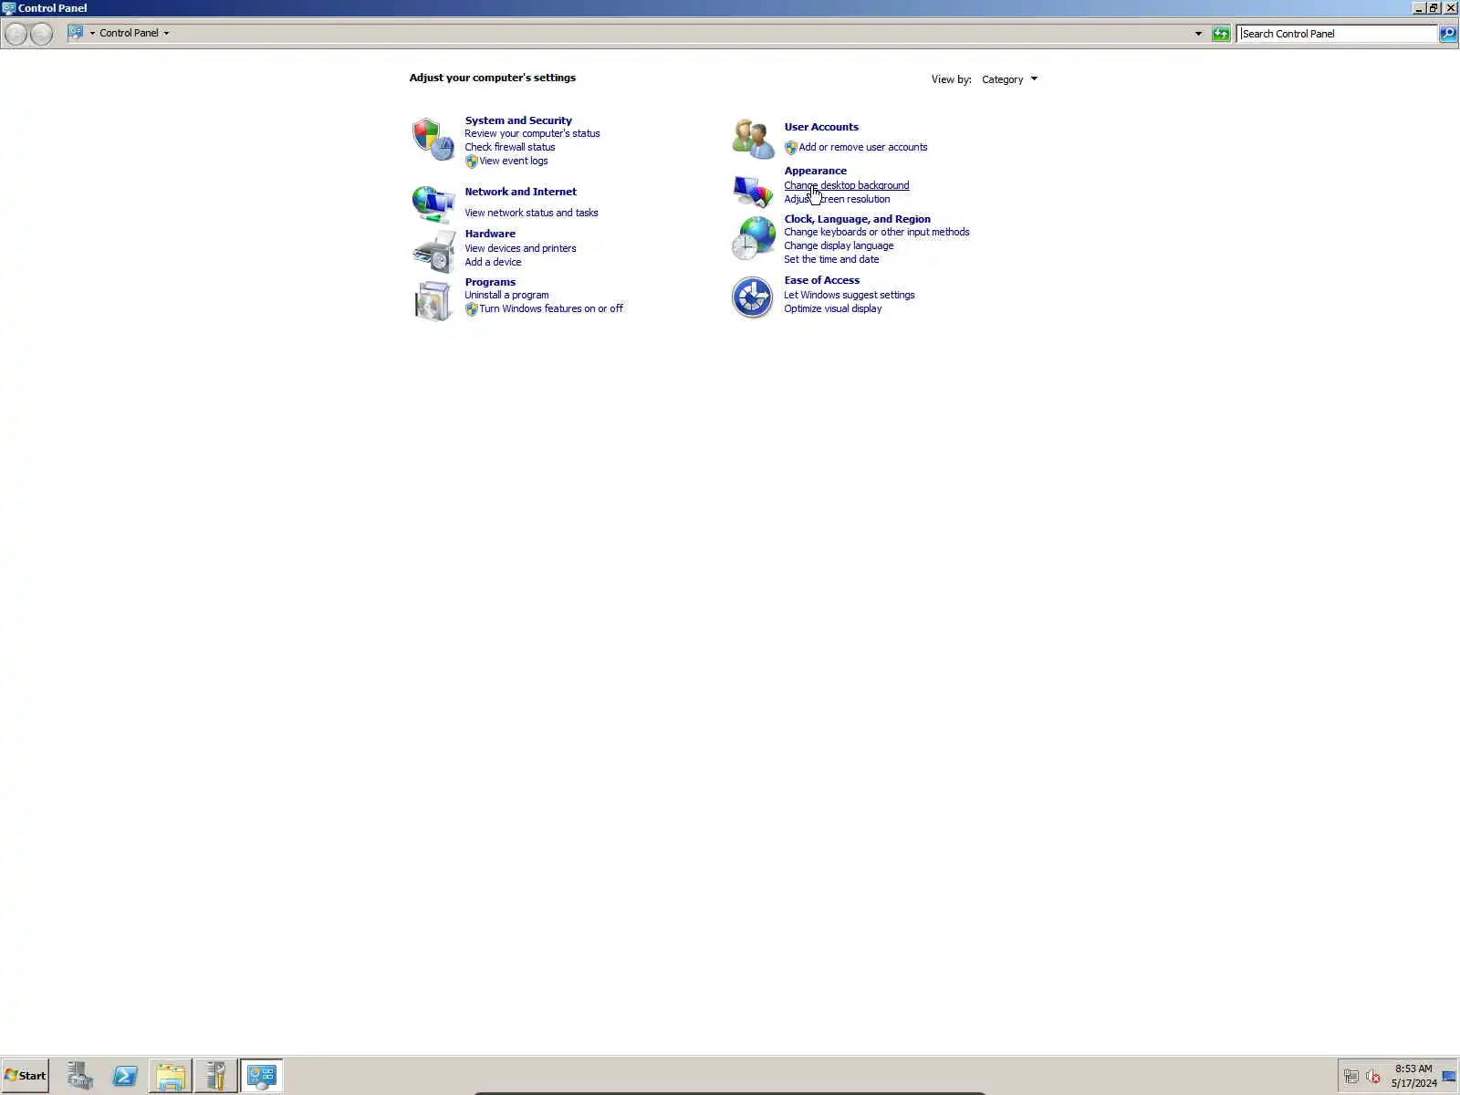This screenshot has width=1460, height=1095.
Task: Click Check firewall status link
Action: click(509, 147)
